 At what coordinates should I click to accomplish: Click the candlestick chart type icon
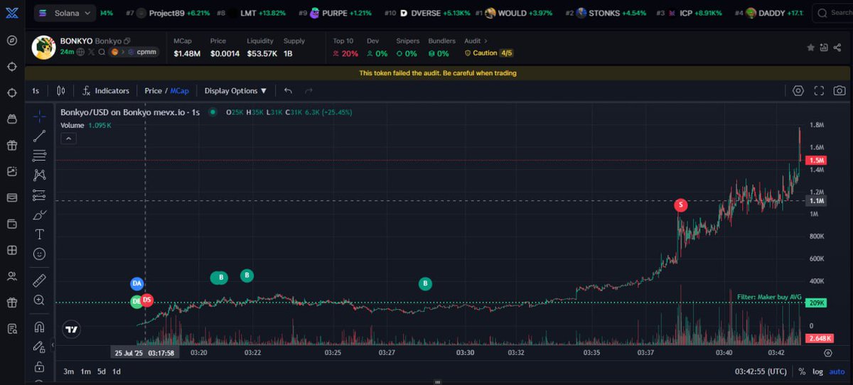[60, 91]
